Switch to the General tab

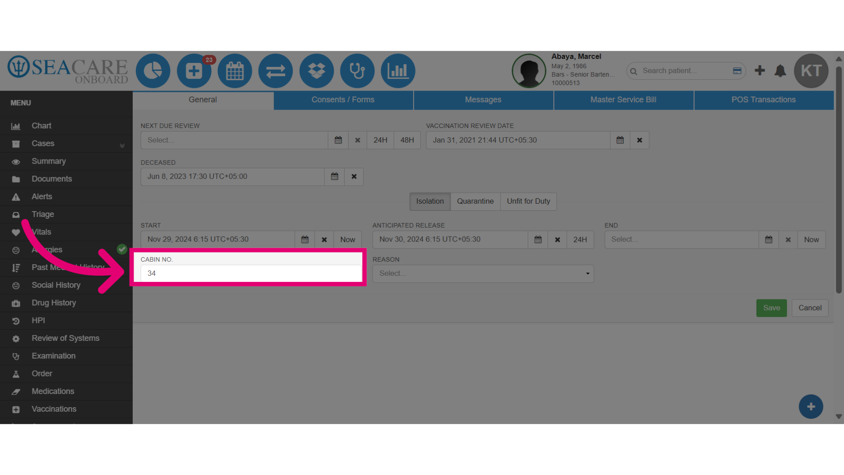(203, 100)
